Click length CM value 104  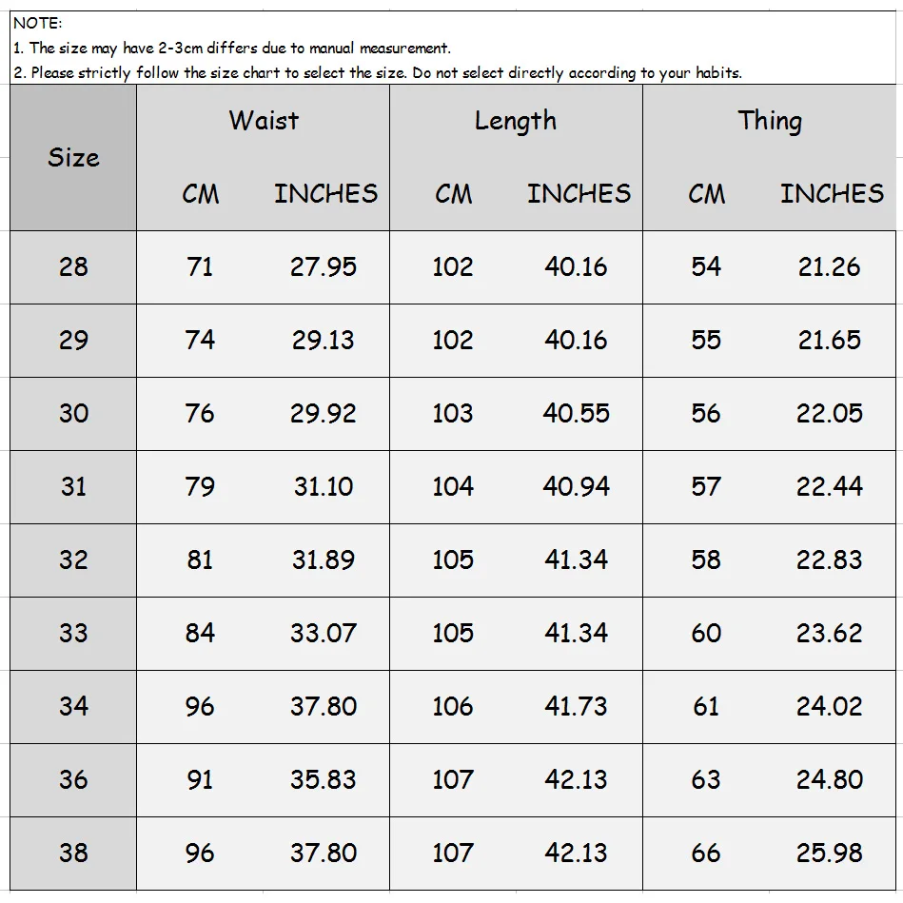coord(453,486)
